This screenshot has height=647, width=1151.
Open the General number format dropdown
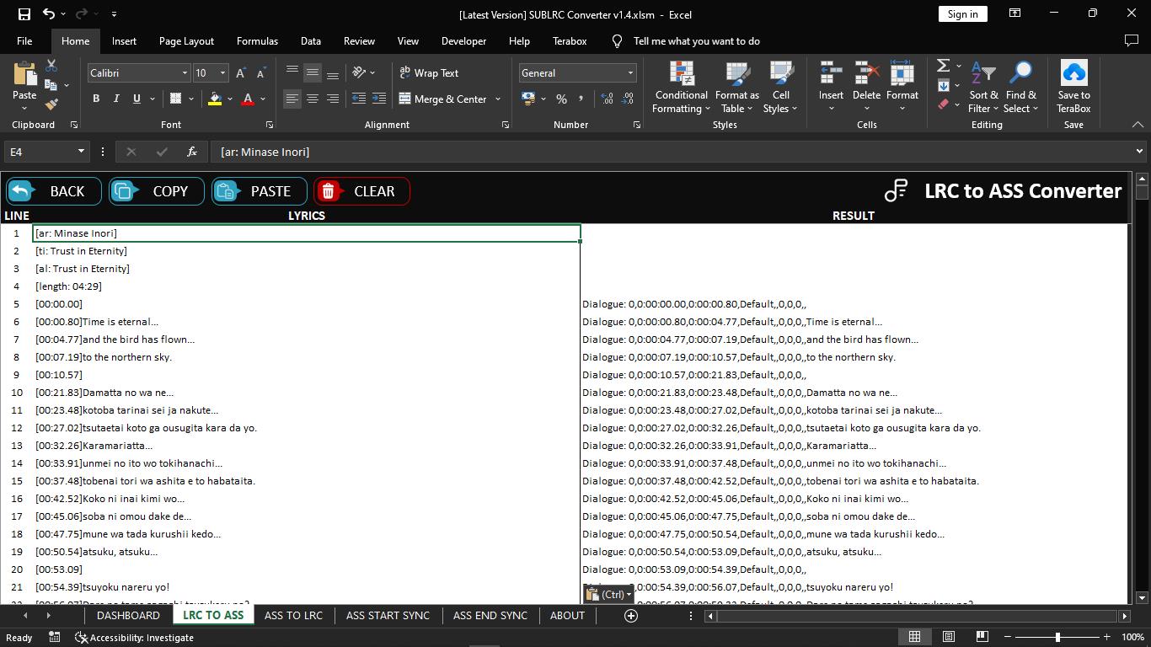pos(629,73)
